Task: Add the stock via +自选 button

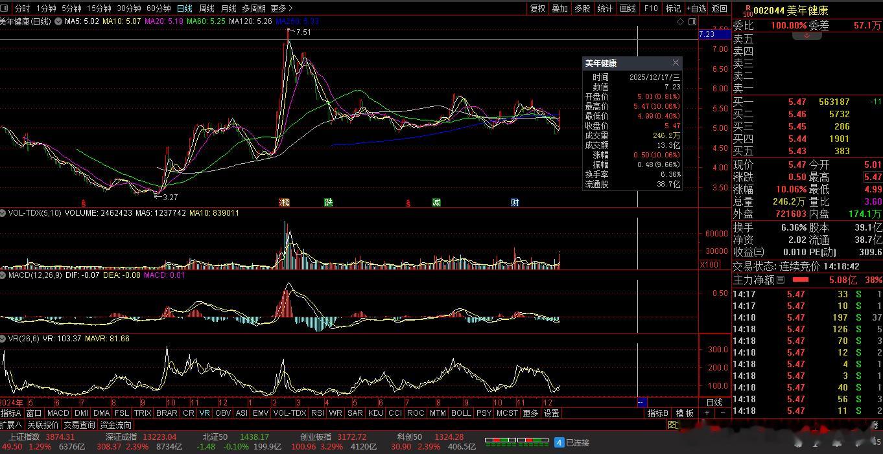Action: click(x=696, y=8)
